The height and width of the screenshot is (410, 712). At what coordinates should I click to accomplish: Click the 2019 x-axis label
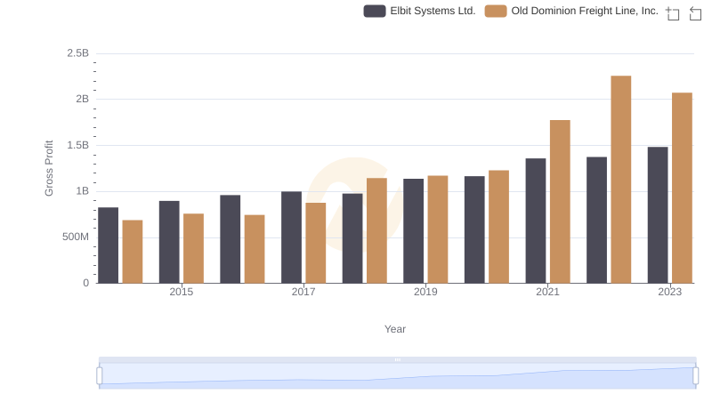coord(425,292)
